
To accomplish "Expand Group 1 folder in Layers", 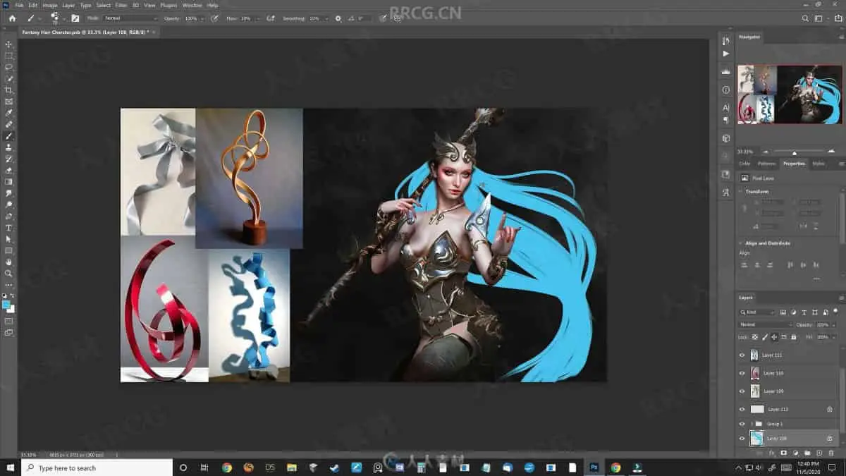I will (x=751, y=424).
